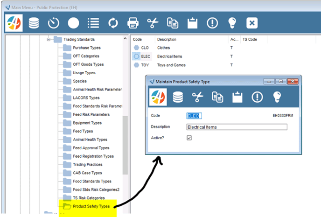Screen dimensions: 321x217
Task: Click the database save icon in main toolbar
Action: coord(34,23)
